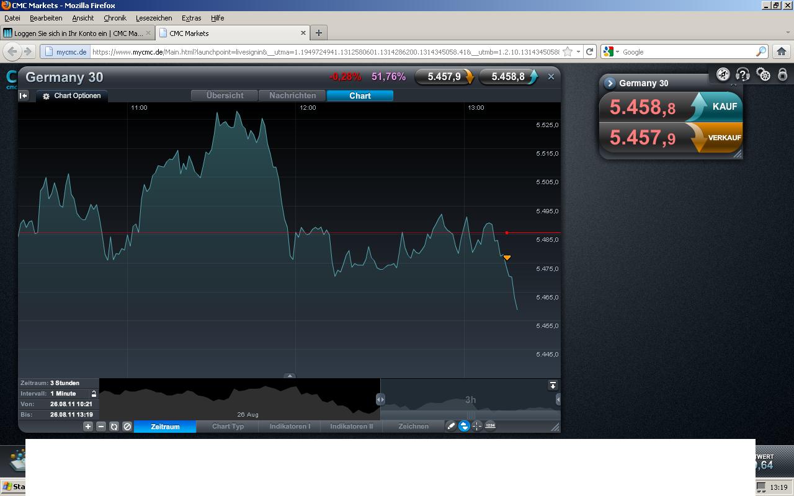Click header sell price 5.457,9
The image size is (794, 496).
point(444,77)
